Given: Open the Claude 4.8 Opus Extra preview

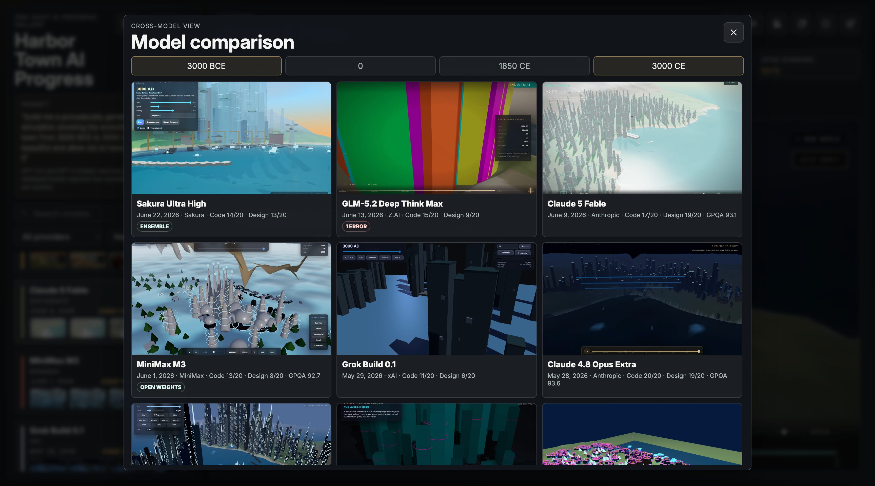Looking at the screenshot, I should [x=642, y=298].
